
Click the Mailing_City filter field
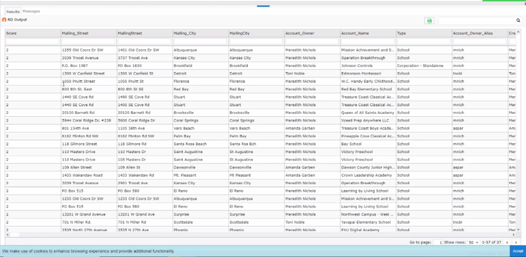(200, 42)
